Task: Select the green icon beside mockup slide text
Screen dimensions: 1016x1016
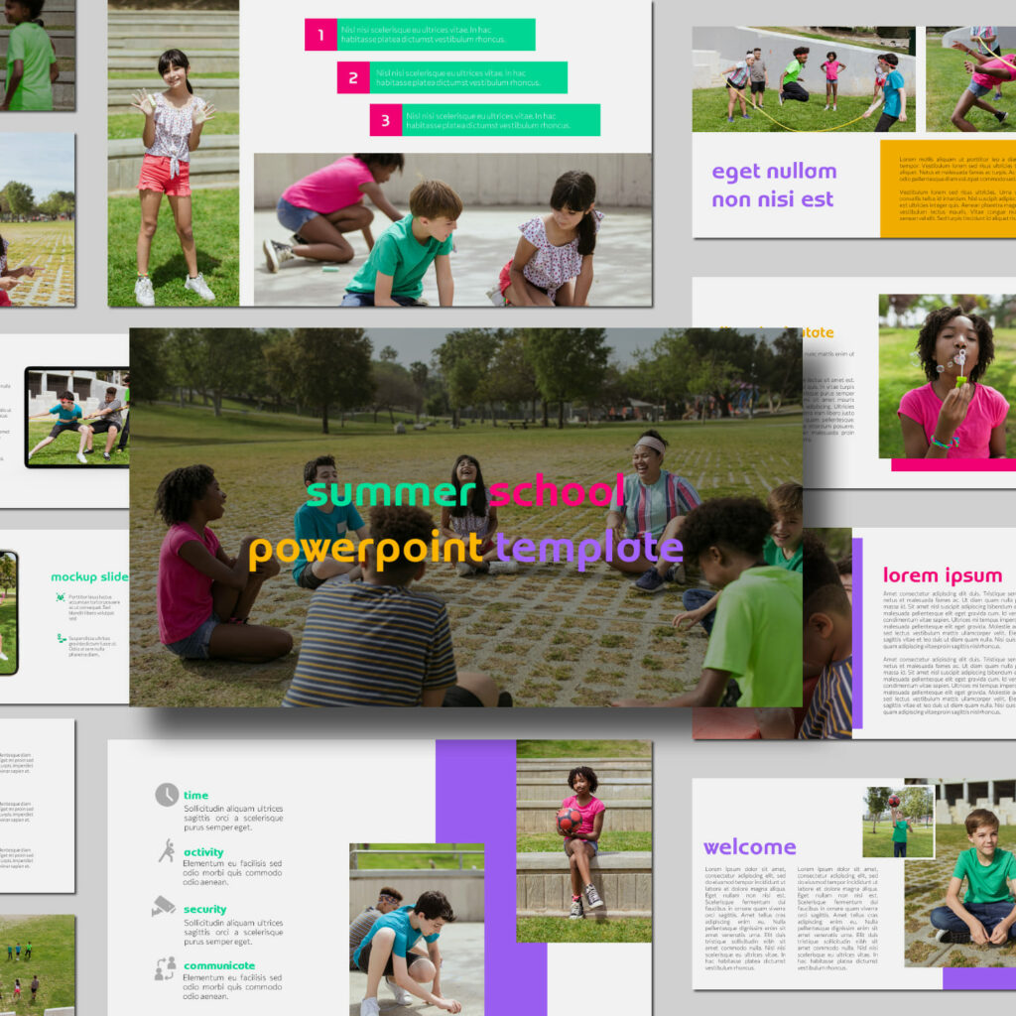Action: point(61,596)
